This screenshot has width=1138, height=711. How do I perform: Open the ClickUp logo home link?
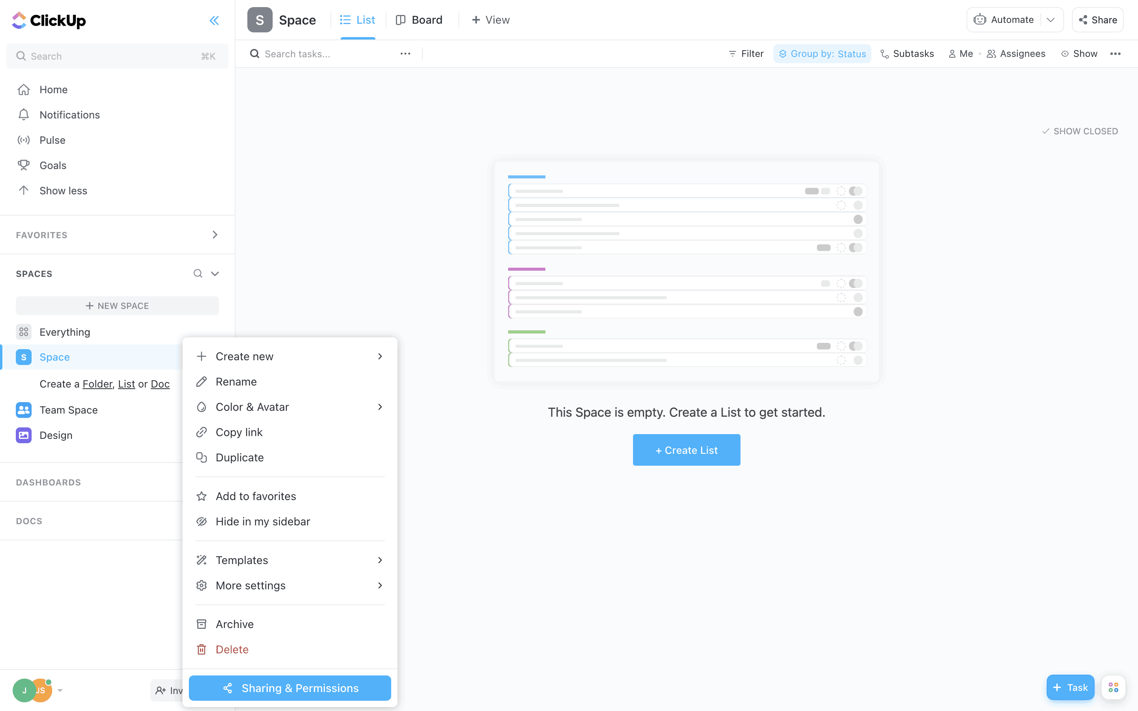pyautogui.click(x=49, y=20)
